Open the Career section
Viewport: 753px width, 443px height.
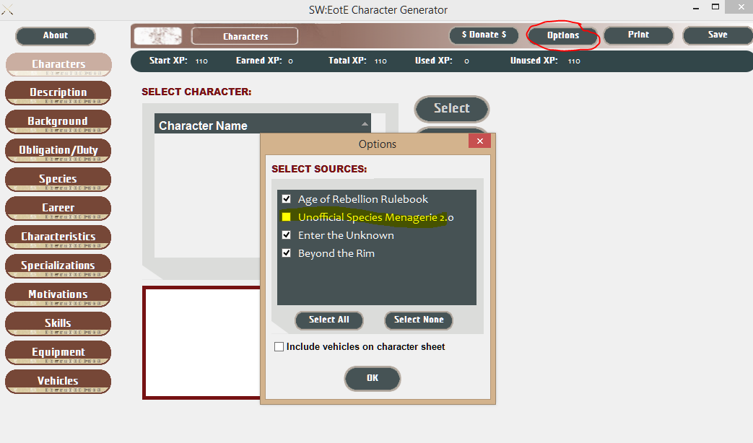coord(58,208)
